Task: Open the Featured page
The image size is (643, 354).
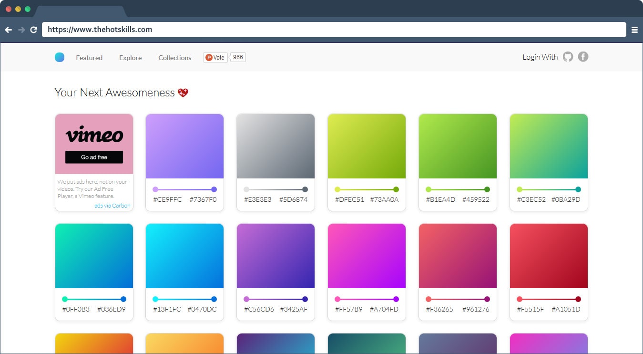Action: (89, 58)
